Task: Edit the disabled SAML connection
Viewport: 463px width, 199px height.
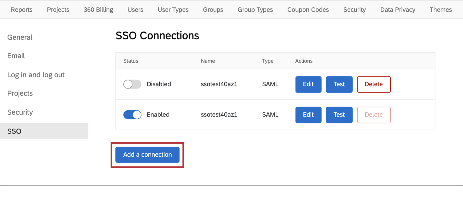Action: point(308,84)
